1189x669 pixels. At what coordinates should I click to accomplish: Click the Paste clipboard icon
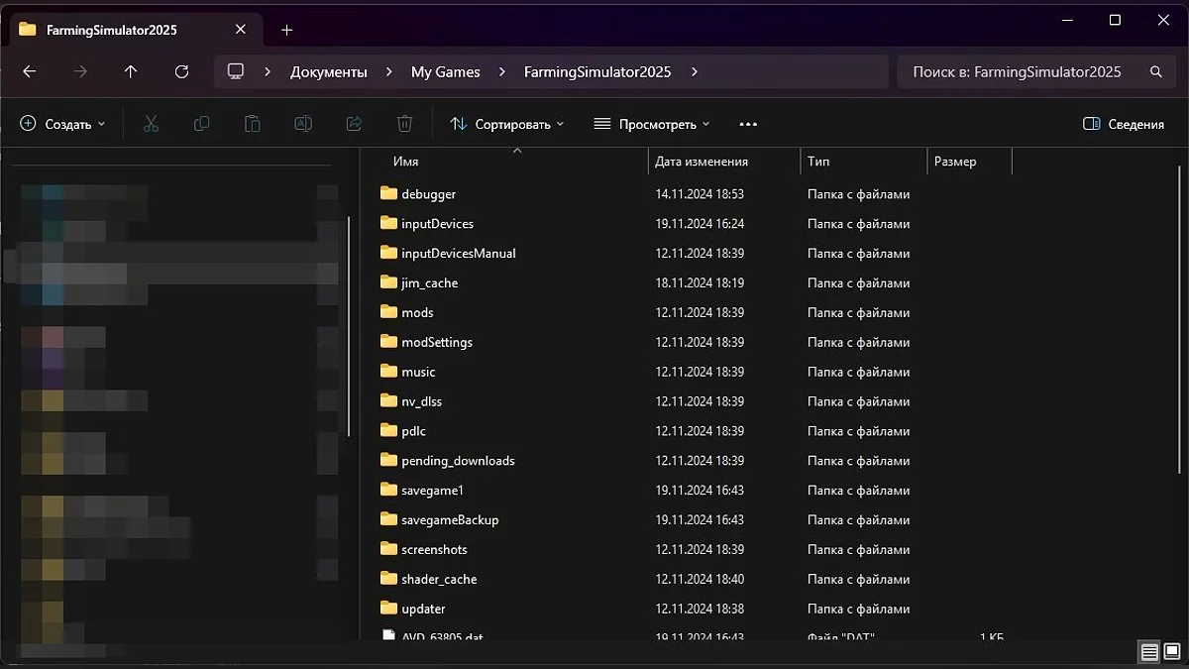(252, 124)
